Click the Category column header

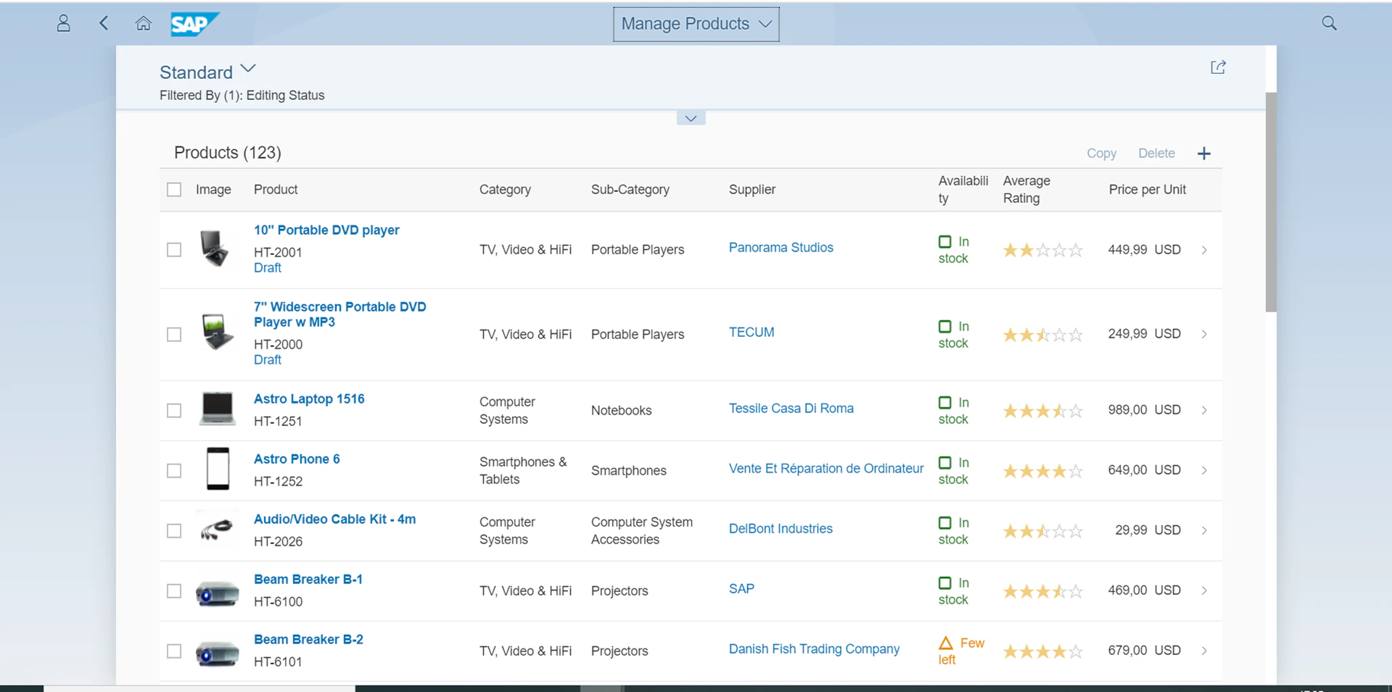505,190
